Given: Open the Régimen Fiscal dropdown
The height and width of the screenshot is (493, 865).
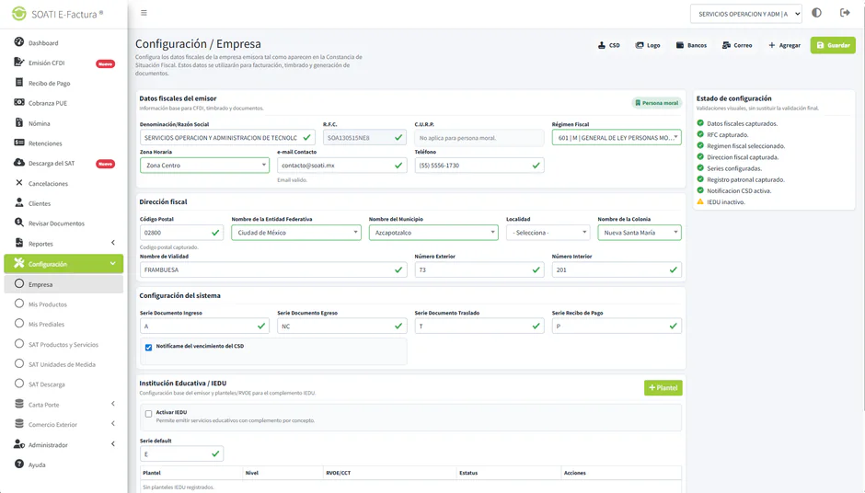Looking at the screenshot, I should point(617,137).
